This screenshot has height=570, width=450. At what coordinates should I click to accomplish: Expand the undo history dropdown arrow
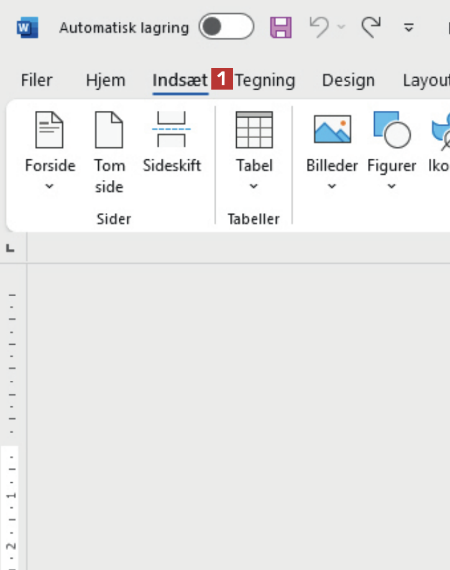tap(341, 27)
